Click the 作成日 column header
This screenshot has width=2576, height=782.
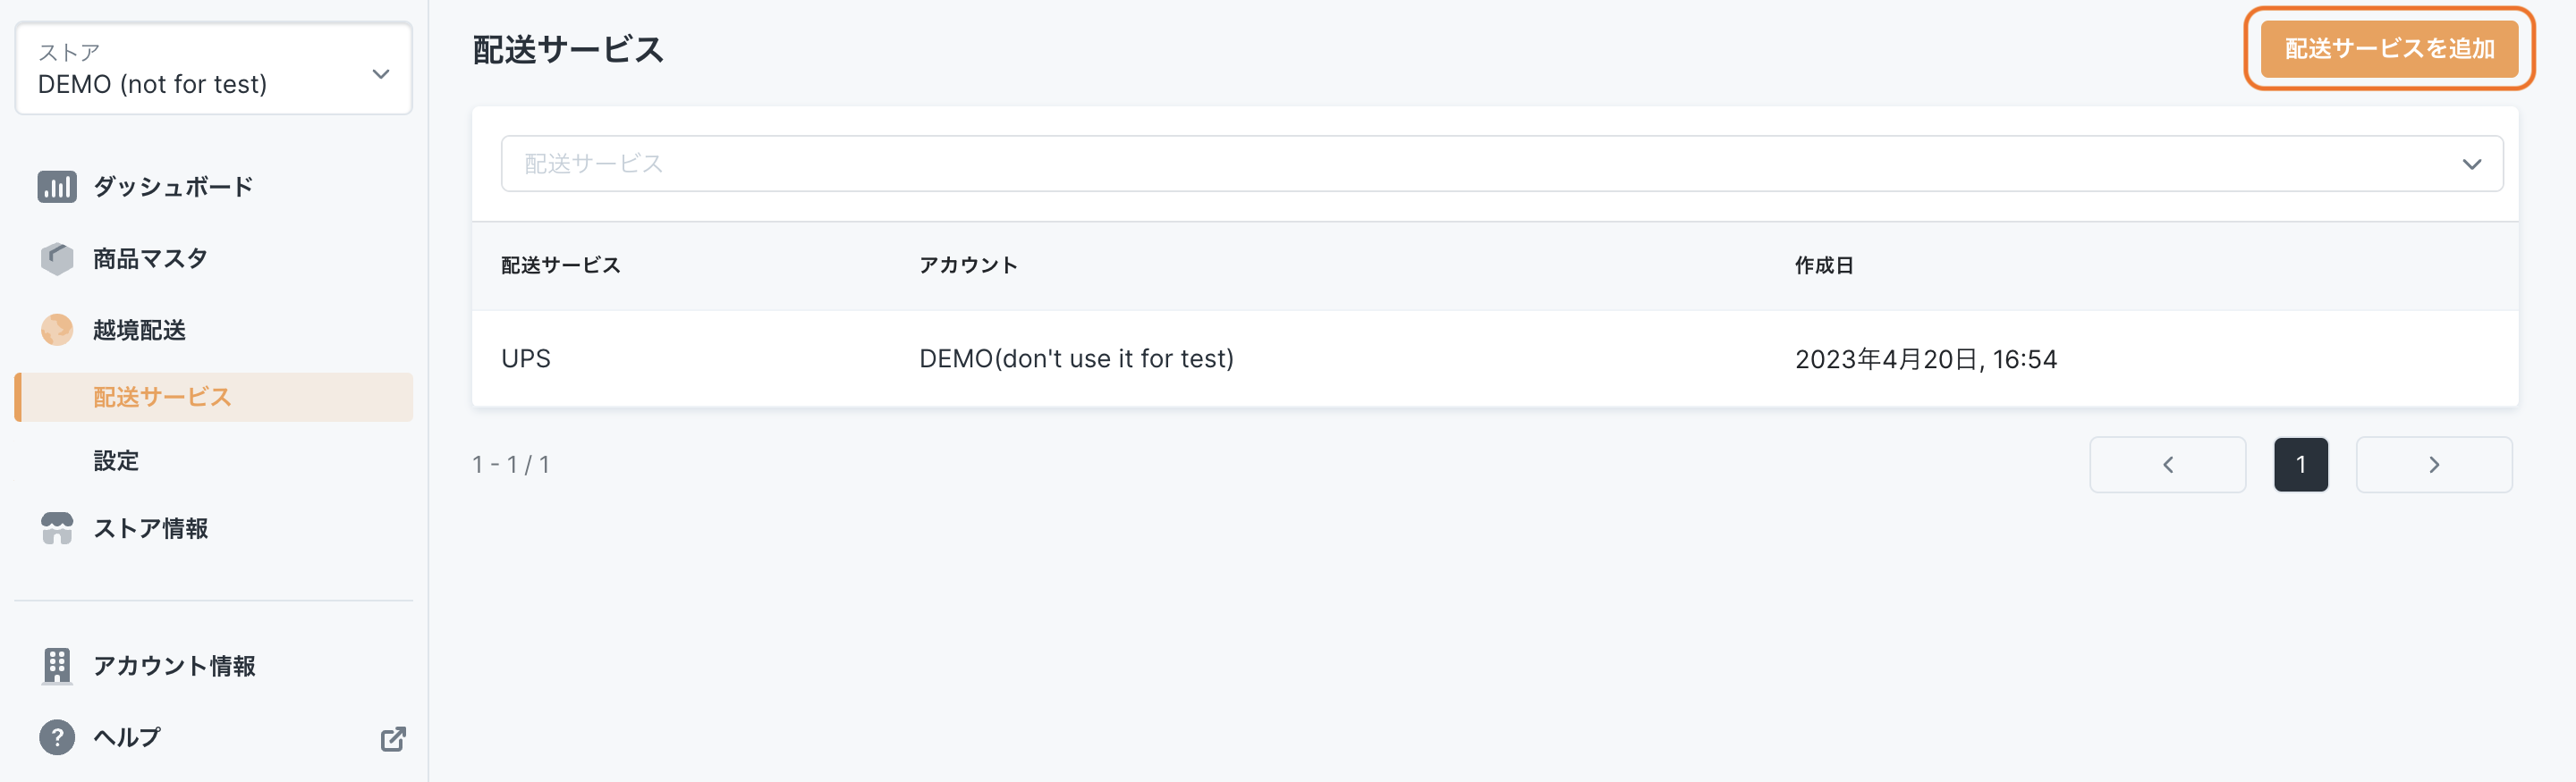(1823, 265)
